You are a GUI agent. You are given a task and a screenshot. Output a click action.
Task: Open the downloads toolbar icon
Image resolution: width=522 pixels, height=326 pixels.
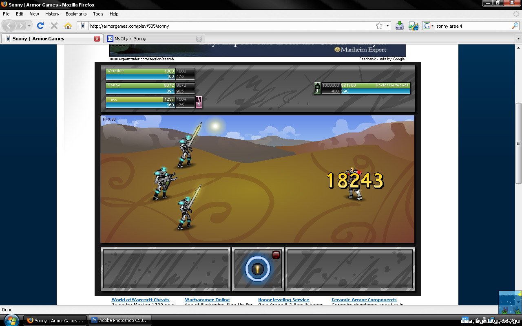pos(400,26)
